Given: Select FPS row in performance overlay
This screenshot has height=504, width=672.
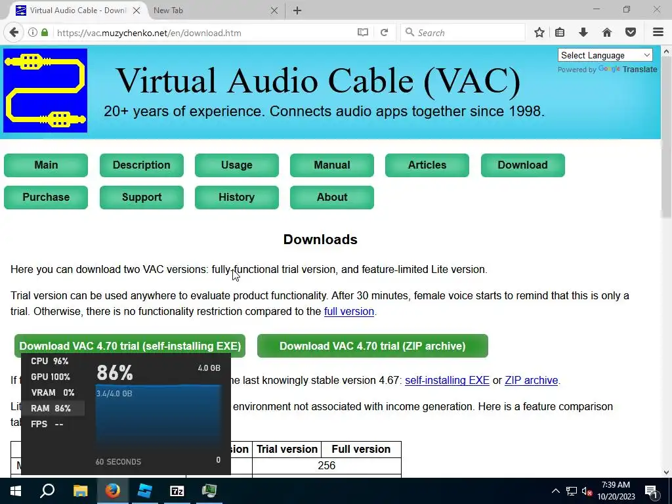Looking at the screenshot, I should [47, 425].
